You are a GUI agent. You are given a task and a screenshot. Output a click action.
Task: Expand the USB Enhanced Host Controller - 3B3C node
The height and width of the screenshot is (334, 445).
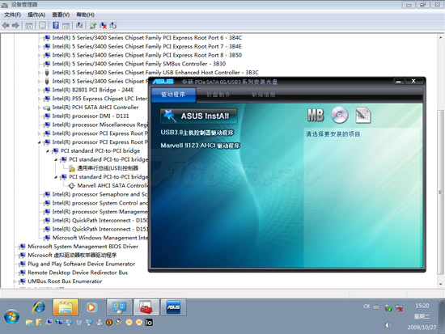pyautogui.click(x=39, y=73)
